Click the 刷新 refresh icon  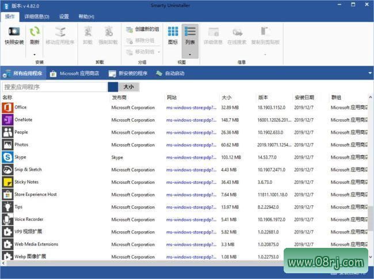(35, 31)
